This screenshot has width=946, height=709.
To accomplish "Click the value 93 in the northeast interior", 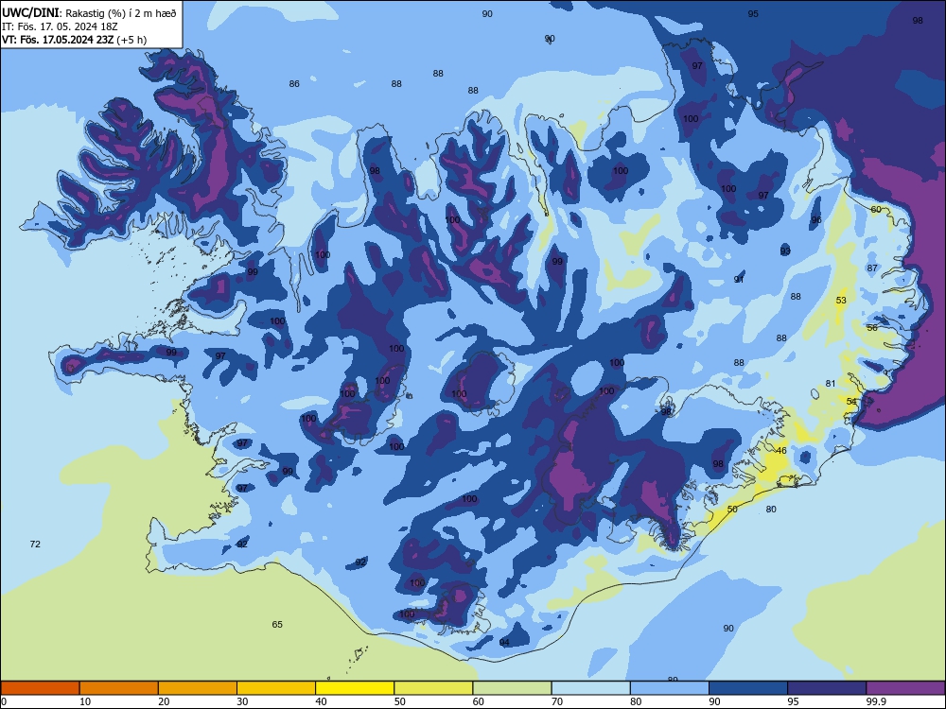I will [x=785, y=251].
